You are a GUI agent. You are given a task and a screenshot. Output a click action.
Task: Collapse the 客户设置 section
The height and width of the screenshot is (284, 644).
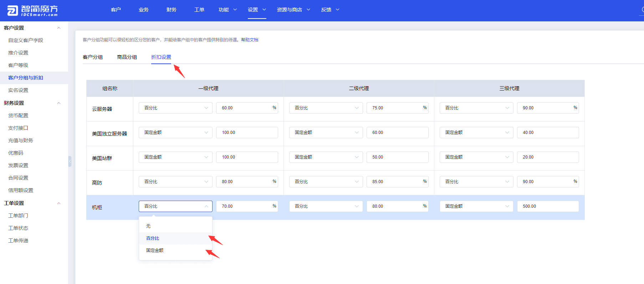pyautogui.click(x=59, y=28)
